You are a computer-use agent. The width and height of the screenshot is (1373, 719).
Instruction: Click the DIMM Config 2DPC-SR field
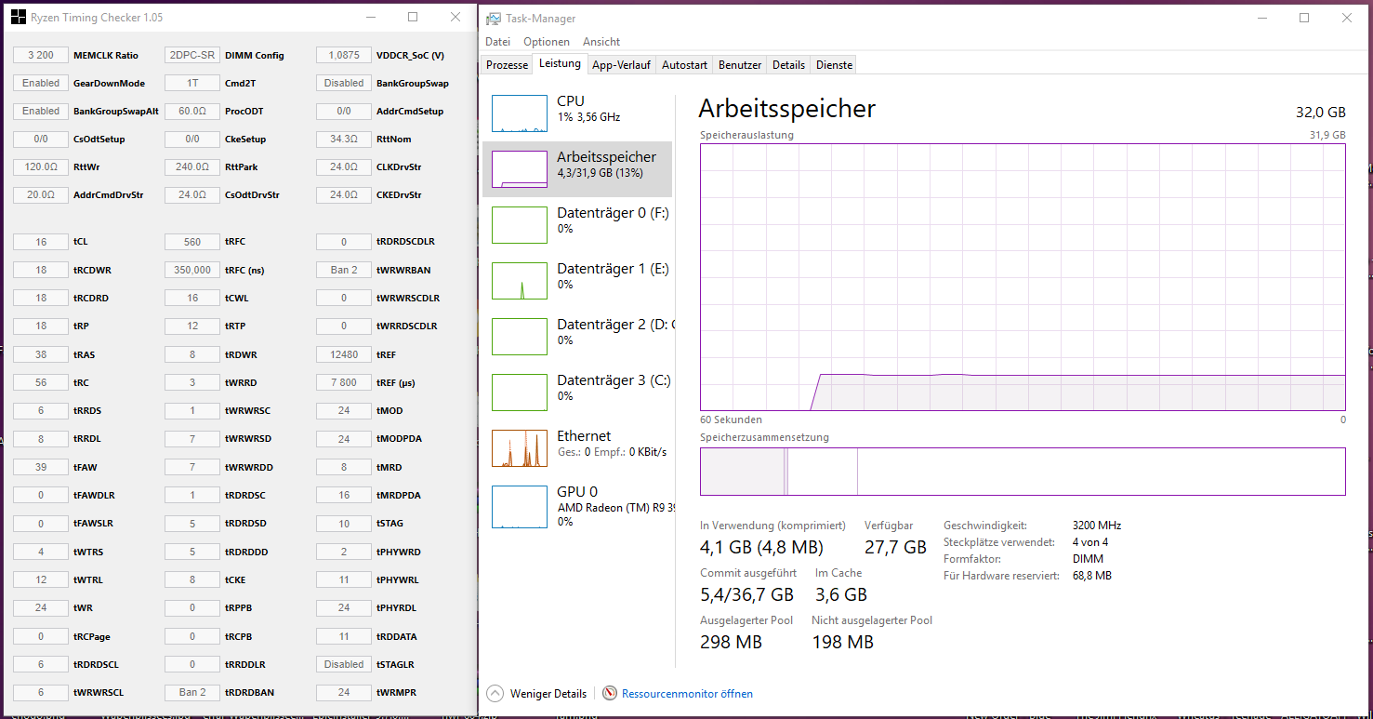tap(192, 55)
